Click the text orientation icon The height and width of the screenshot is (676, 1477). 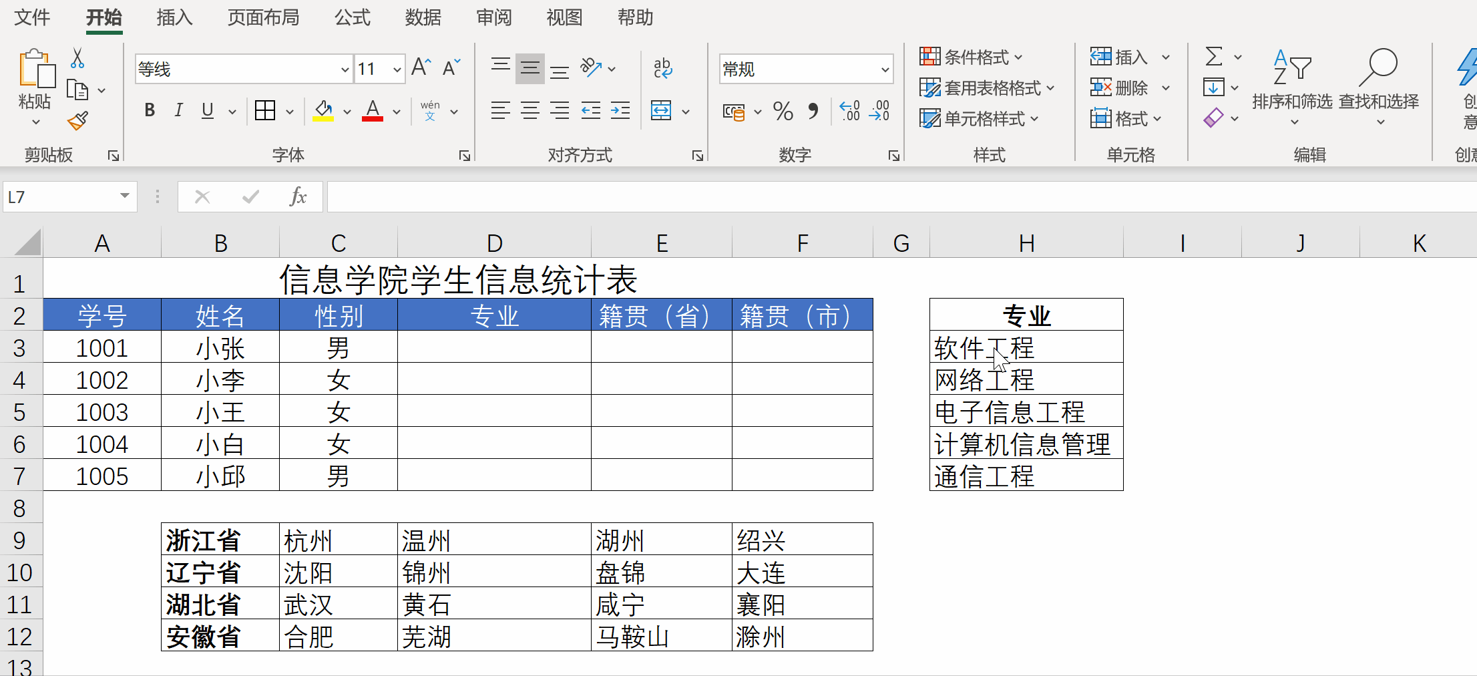[x=591, y=68]
